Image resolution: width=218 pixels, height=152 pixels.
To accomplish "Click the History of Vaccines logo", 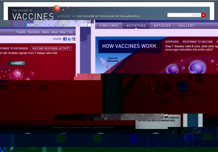I will tap(33, 15).
